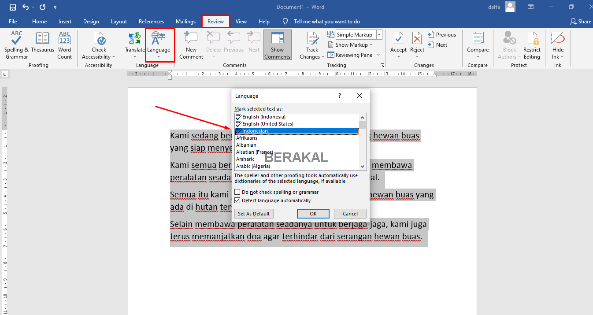
Task: Toggle Show Comments on
Action: click(277, 44)
